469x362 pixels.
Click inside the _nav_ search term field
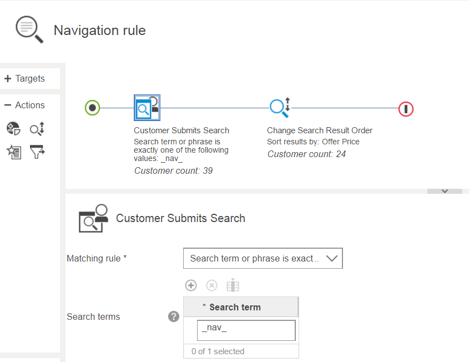pos(246,330)
